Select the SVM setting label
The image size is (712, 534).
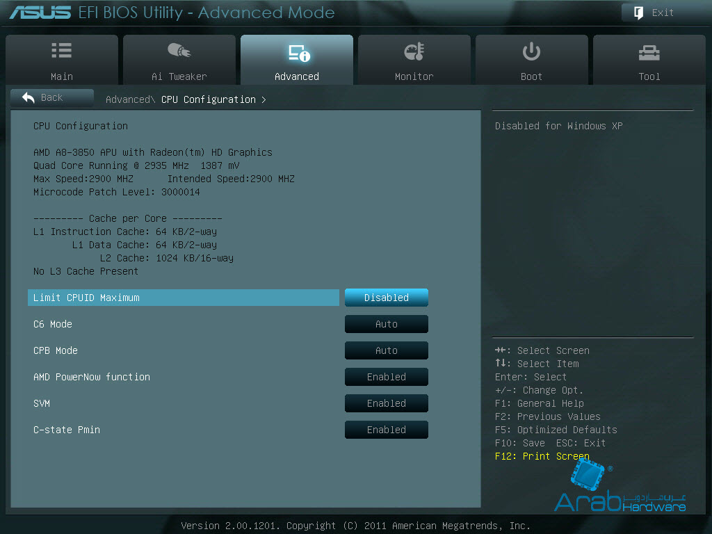click(x=42, y=403)
